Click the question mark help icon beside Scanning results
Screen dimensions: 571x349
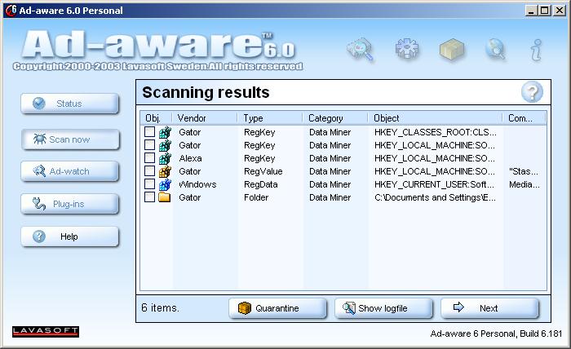coord(532,92)
